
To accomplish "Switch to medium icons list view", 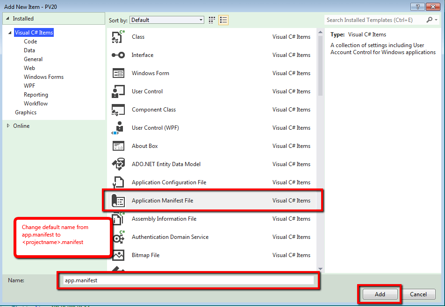I will point(223,20).
